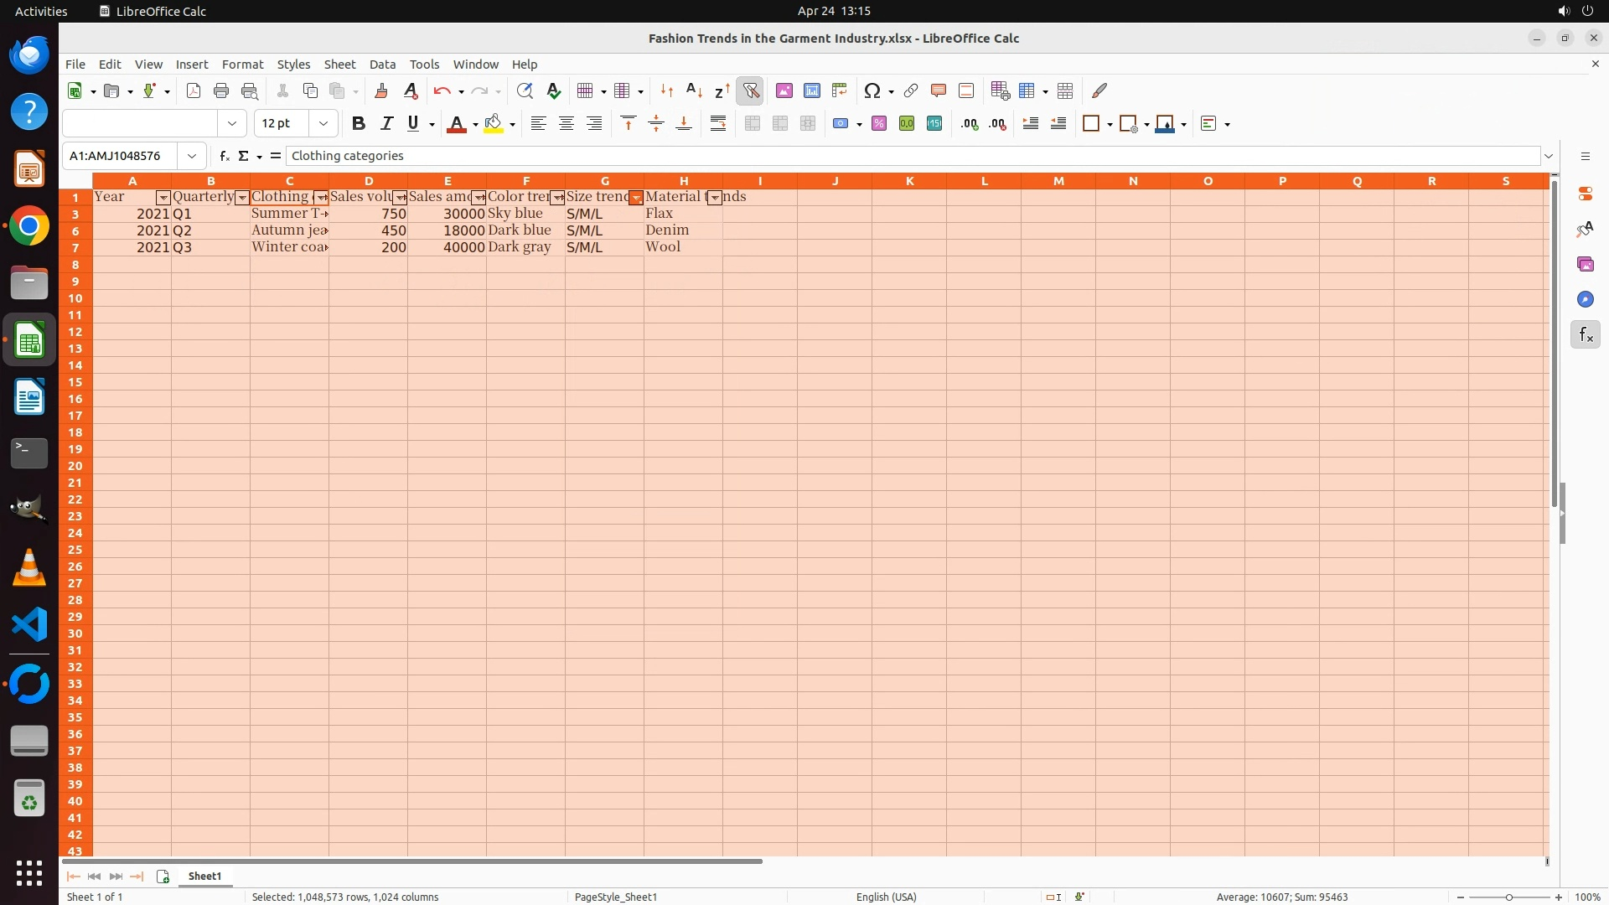Click the column K header
Screen dimensions: 1609x905
pyautogui.click(x=909, y=181)
